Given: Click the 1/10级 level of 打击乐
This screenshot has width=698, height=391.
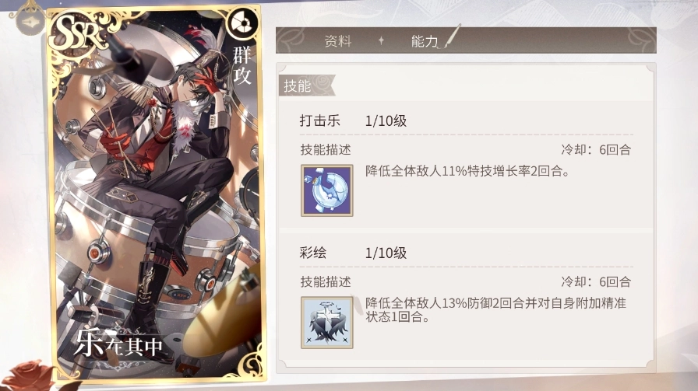Looking at the screenshot, I should click(386, 120).
